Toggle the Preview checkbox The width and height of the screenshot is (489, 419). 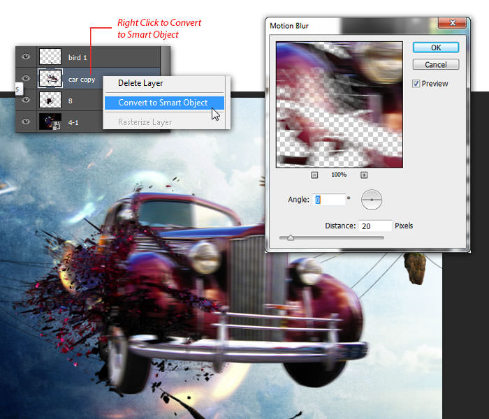(416, 84)
